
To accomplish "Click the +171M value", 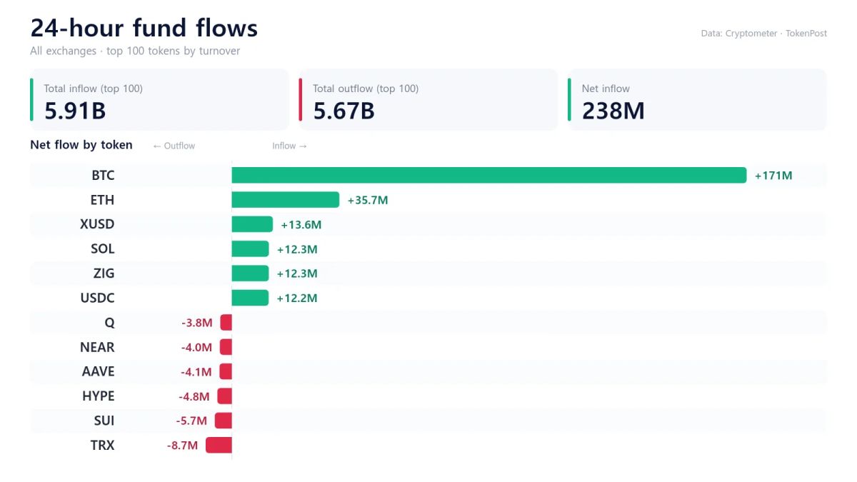I will 773,176.
